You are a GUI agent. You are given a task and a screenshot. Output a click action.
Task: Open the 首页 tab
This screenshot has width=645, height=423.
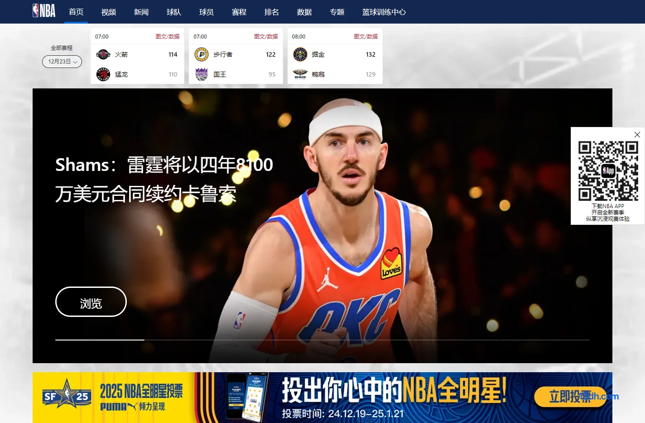(x=76, y=12)
